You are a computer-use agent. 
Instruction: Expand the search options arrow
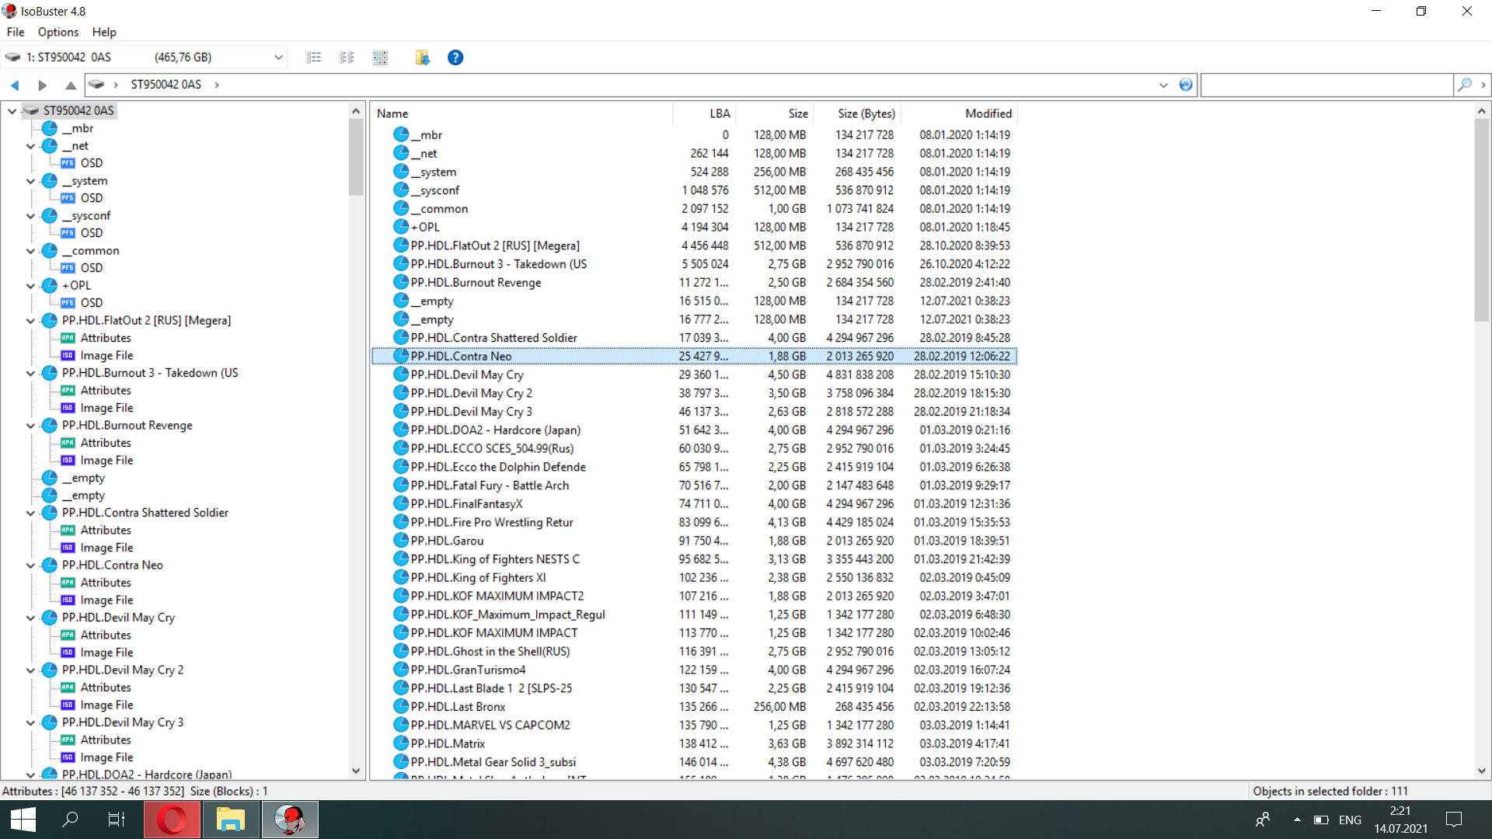click(1483, 85)
